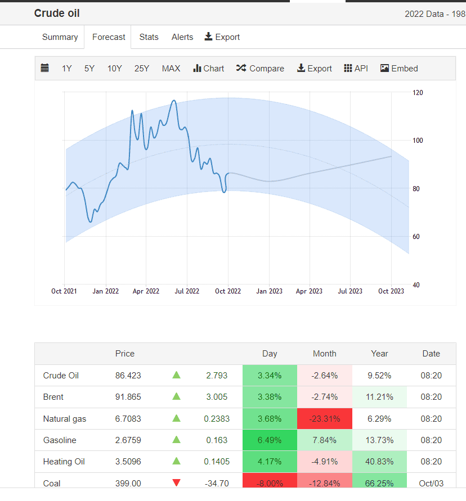Click the chart toolbar Export download icon
Image resolution: width=466 pixels, height=501 pixels.
(x=301, y=68)
